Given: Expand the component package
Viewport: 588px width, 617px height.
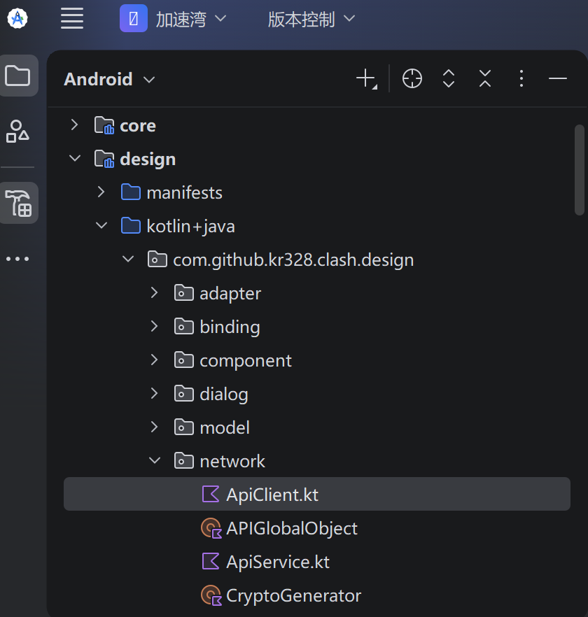Looking at the screenshot, I should pos(155,360).
